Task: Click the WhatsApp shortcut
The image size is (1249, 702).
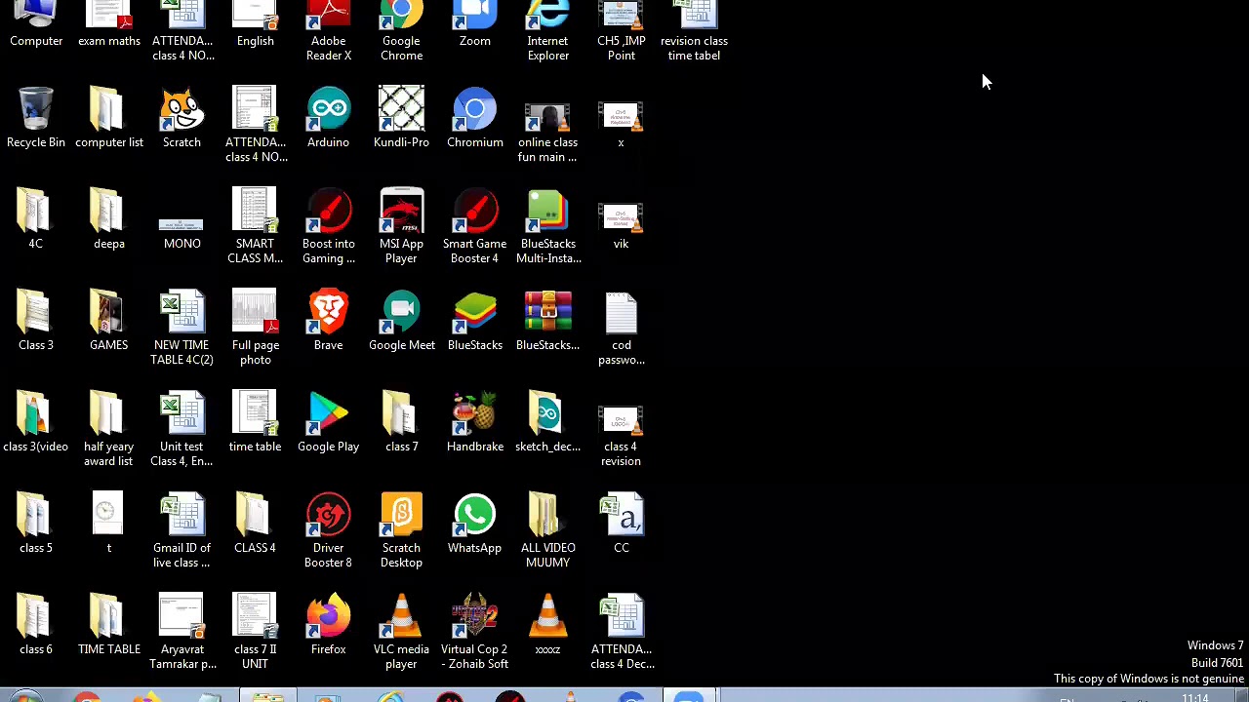Action: coord(474,524)
